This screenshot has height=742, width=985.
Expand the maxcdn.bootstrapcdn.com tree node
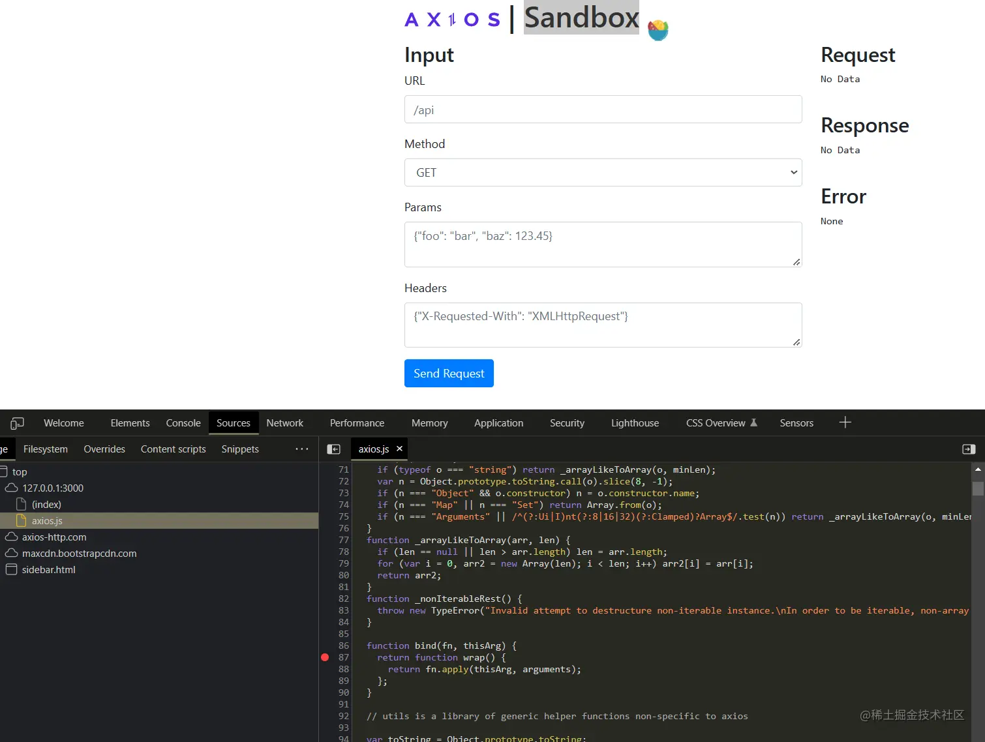(x=80, y=553)
